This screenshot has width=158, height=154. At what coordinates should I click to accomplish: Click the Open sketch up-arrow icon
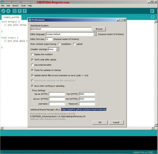click(x=20, y=11)
